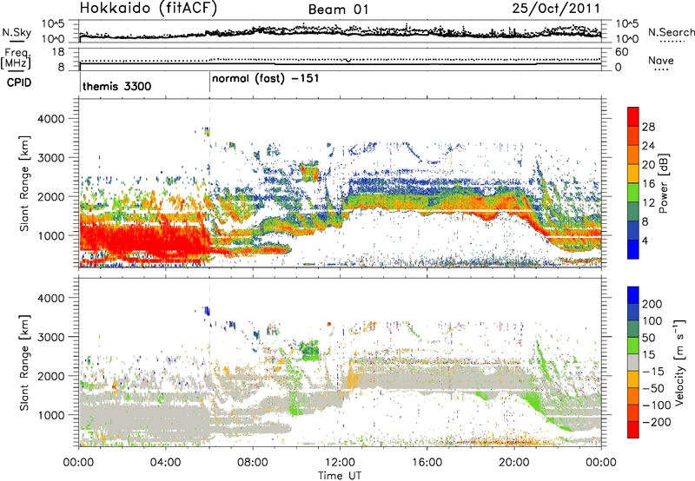Viewport: 695px width, 481px height.
Task: Click the '12:00' time axis tick
Action: (340, 463)
